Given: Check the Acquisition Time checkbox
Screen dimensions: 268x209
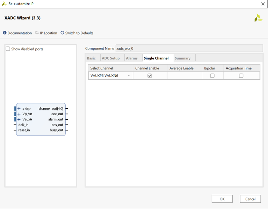Looking at the screenshot, I should pyautogui.click(x=241, y=76).
